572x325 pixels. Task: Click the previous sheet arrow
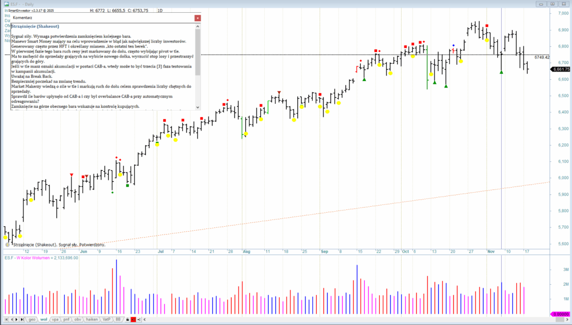tap(12, 319)
